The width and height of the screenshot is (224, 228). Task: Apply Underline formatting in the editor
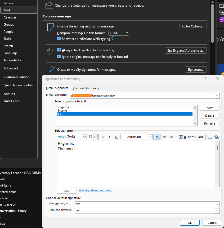[x=116, y=137]
